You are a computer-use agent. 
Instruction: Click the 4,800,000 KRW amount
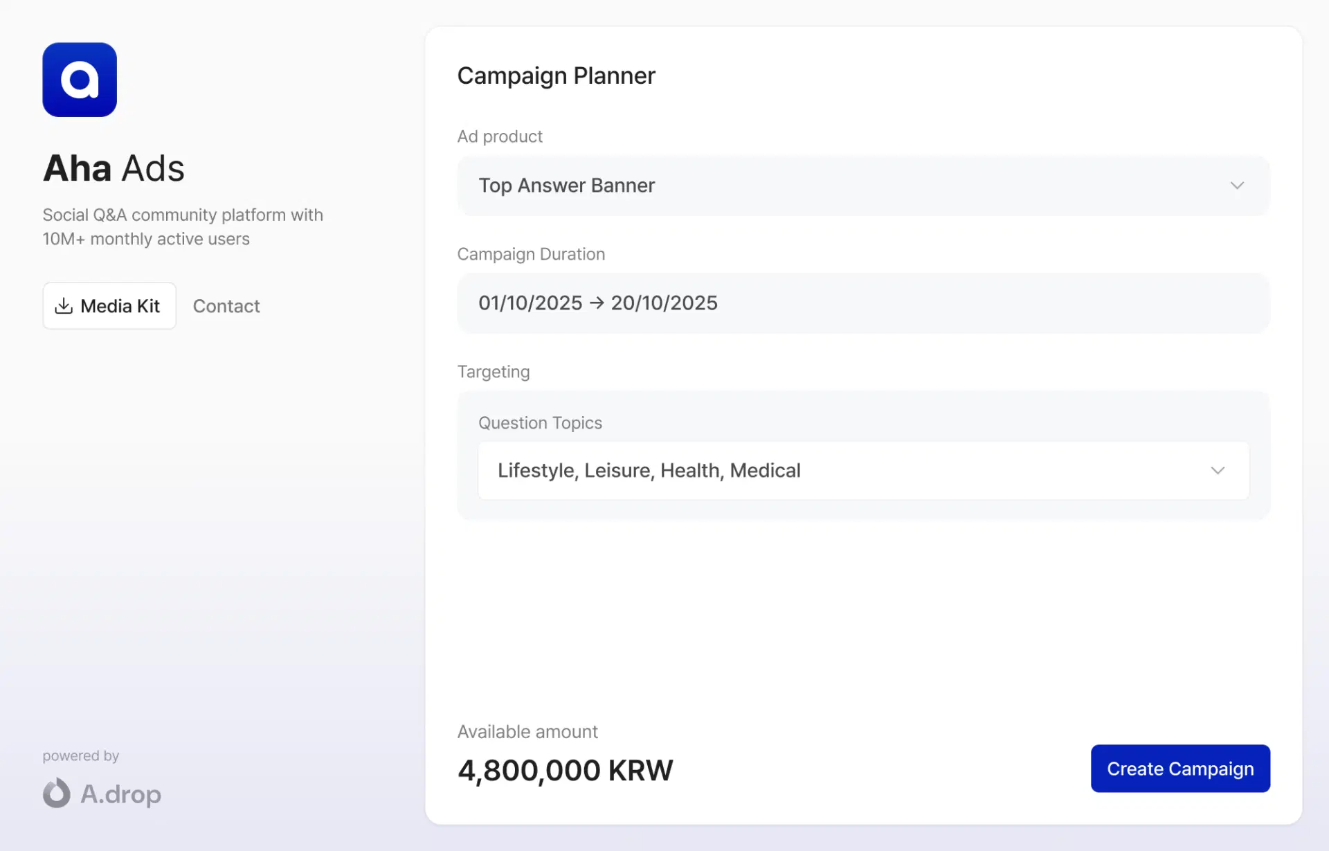pos(565,770)
